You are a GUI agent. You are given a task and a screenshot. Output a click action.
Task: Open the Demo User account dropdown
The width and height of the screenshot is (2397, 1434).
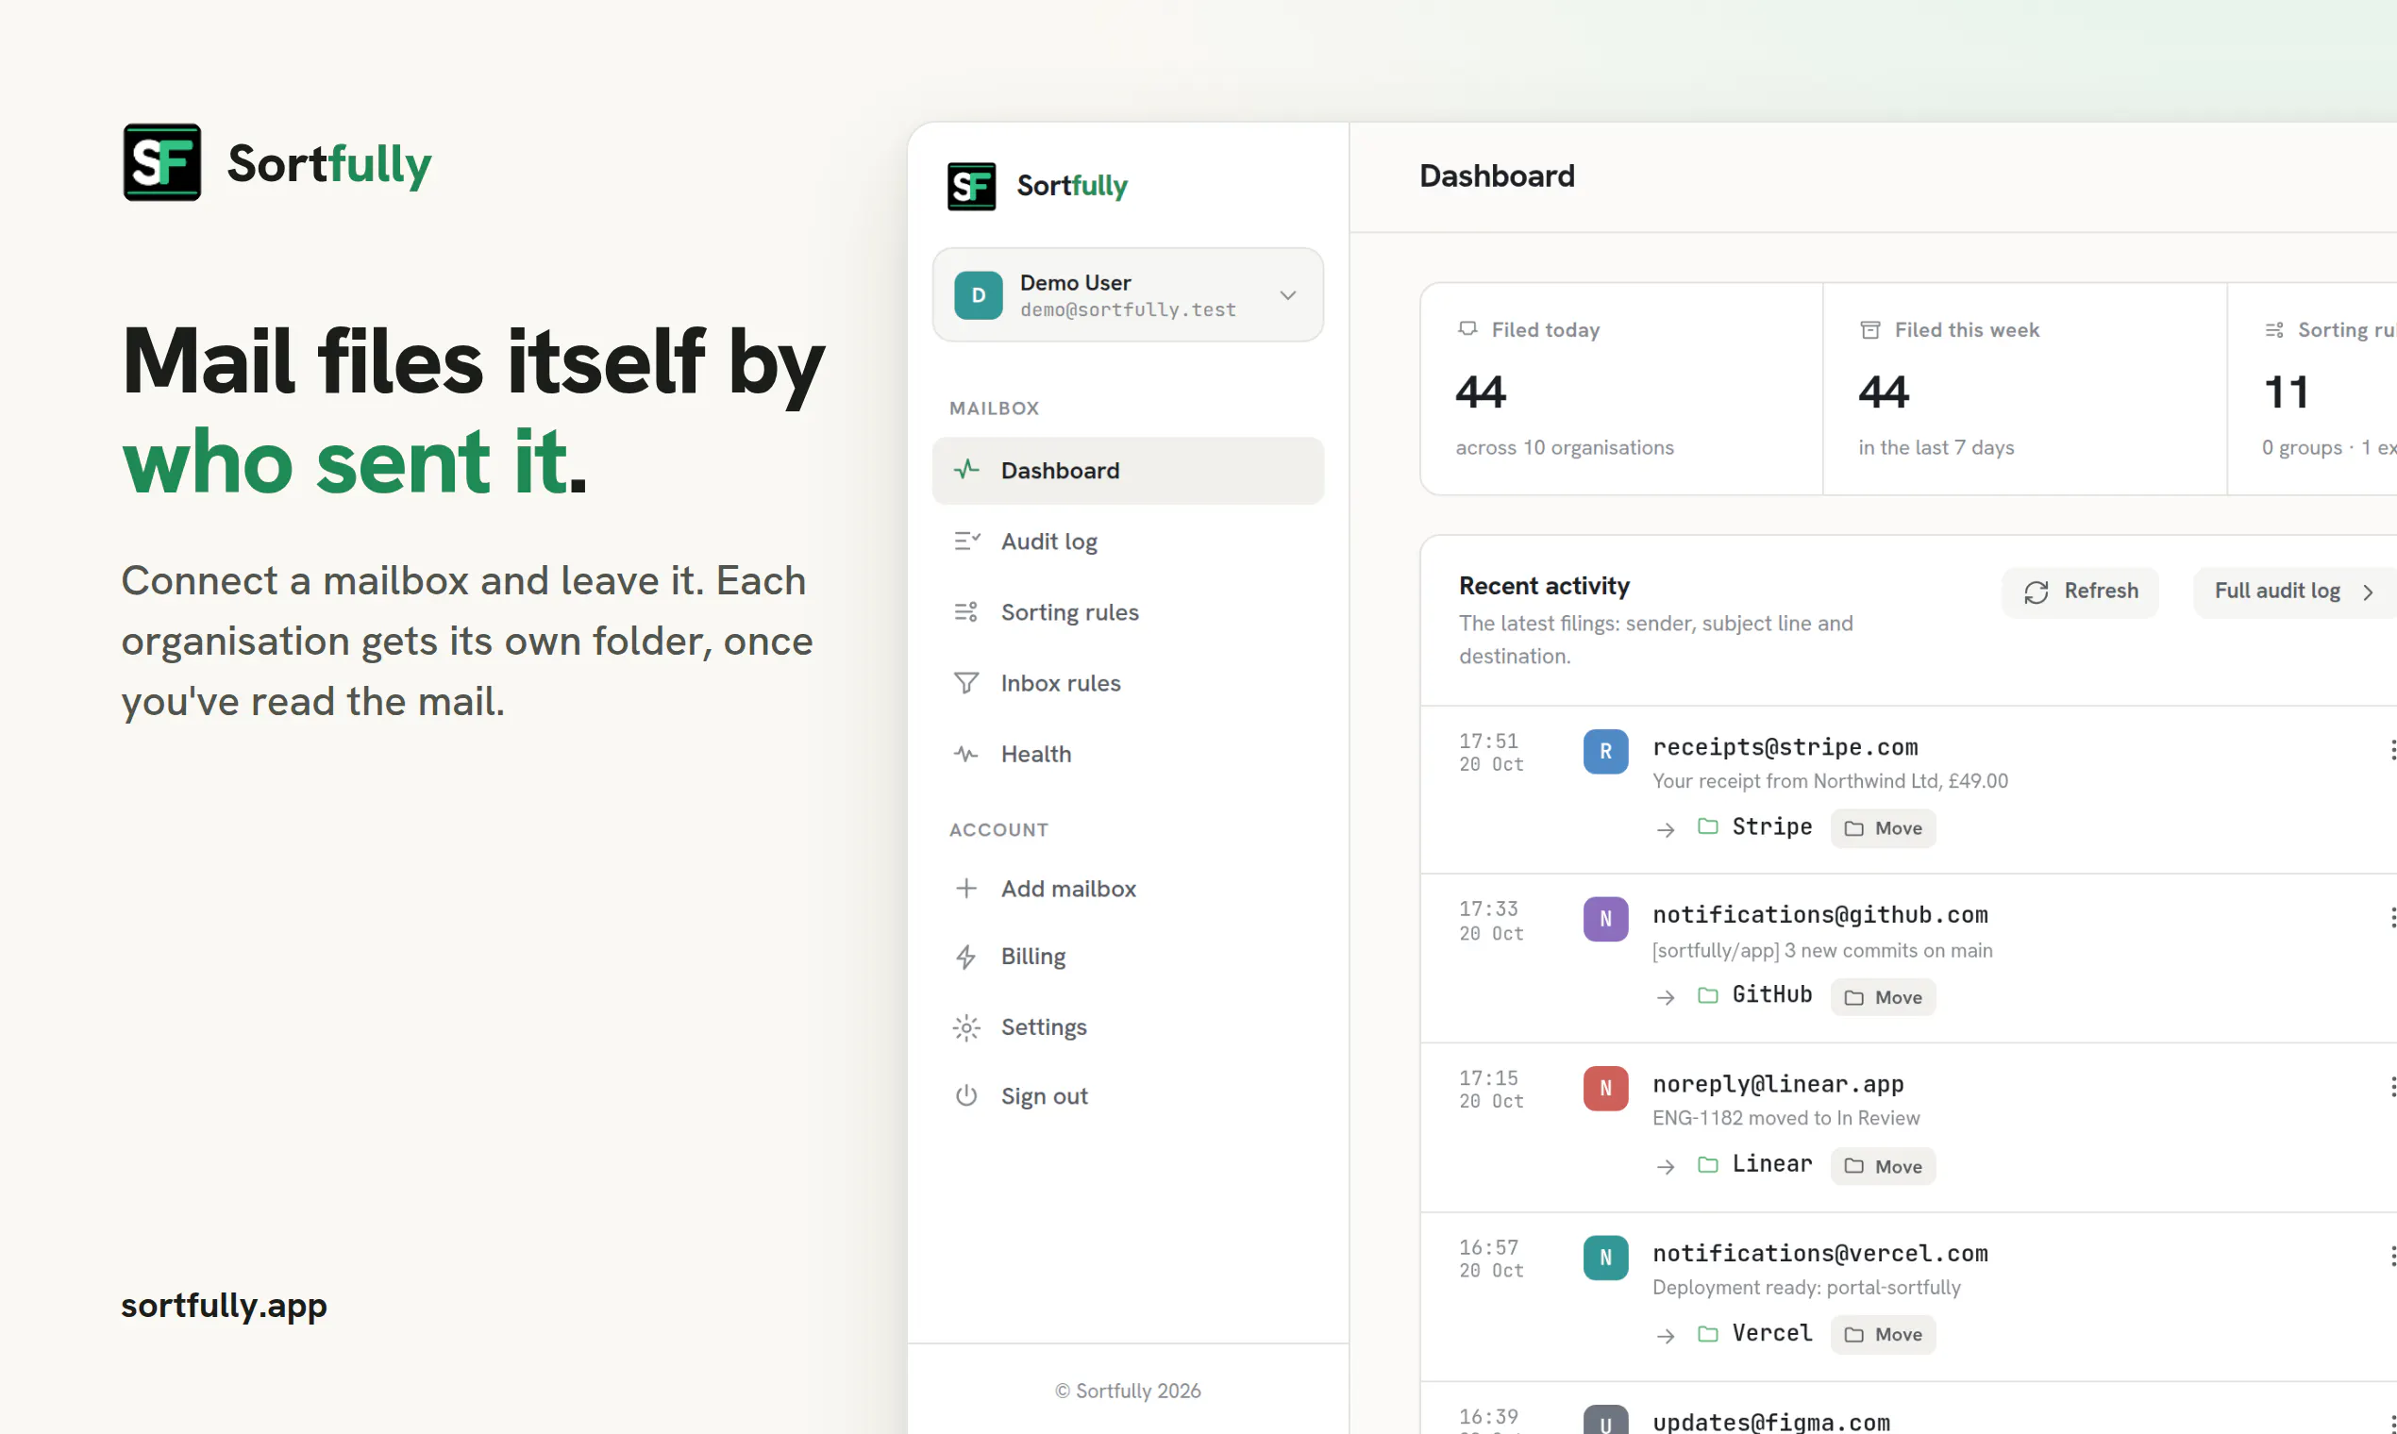click(x=1127, y=294)
